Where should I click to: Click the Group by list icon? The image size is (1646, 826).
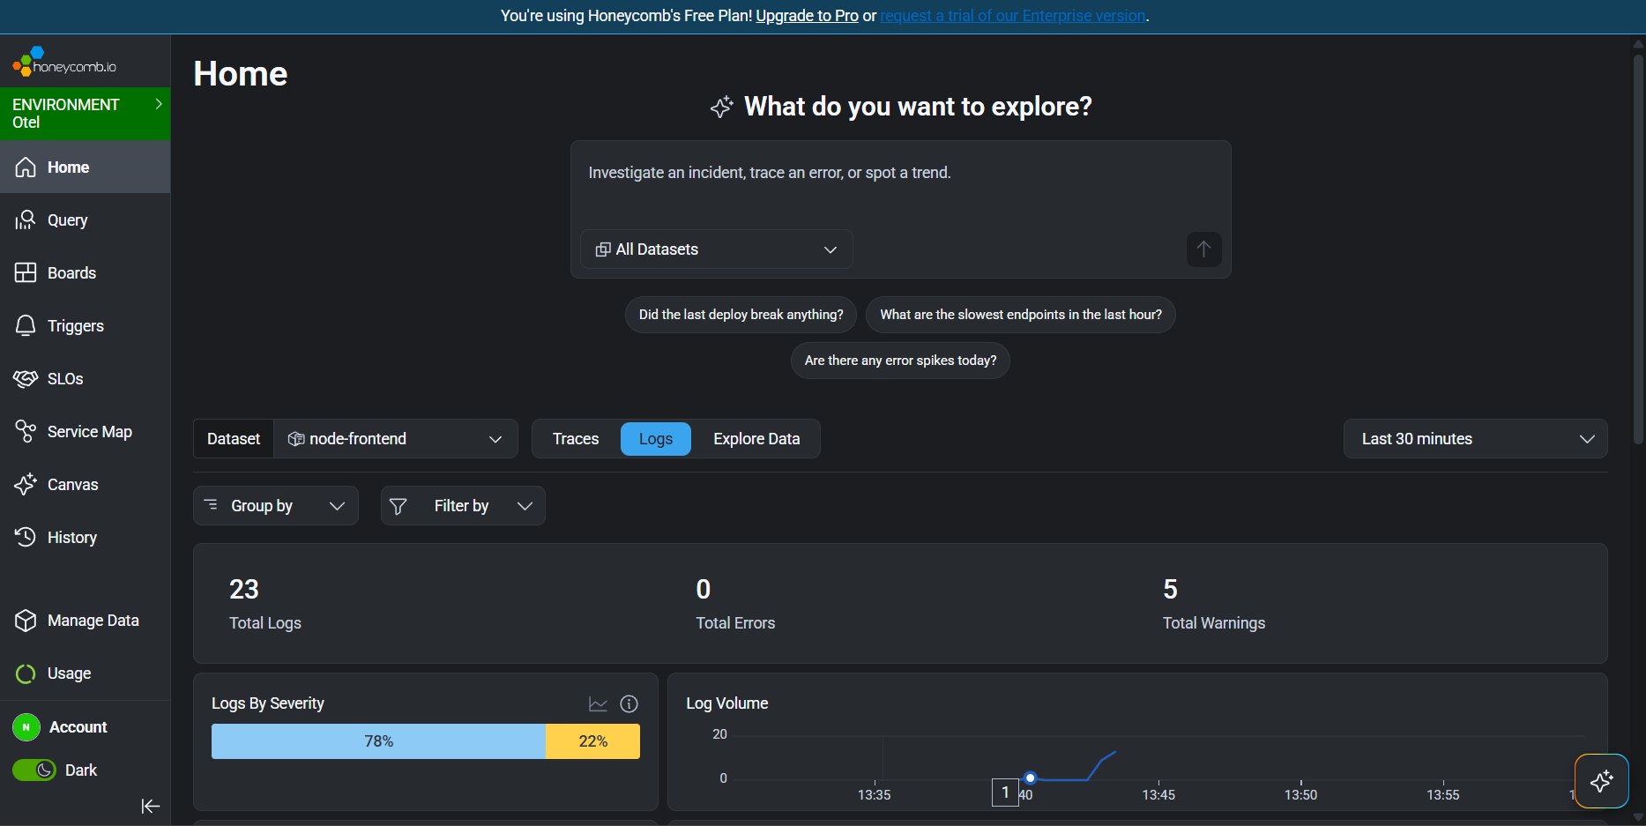coord(211,505)
